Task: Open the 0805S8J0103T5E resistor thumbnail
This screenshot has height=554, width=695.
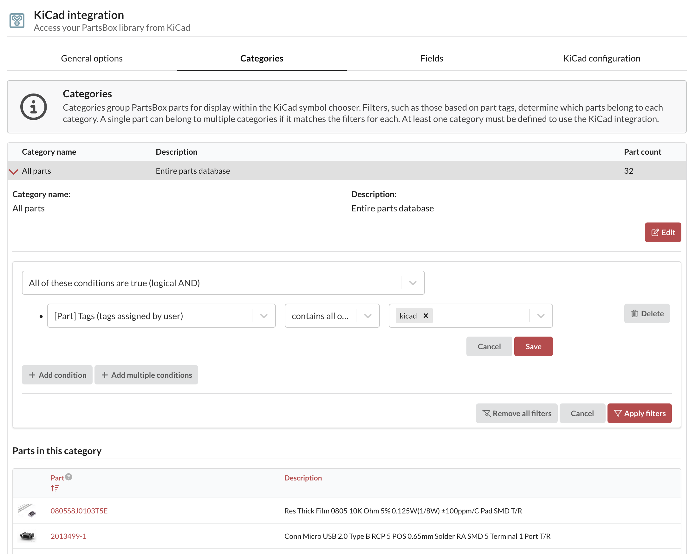Action: click(27, 511)
